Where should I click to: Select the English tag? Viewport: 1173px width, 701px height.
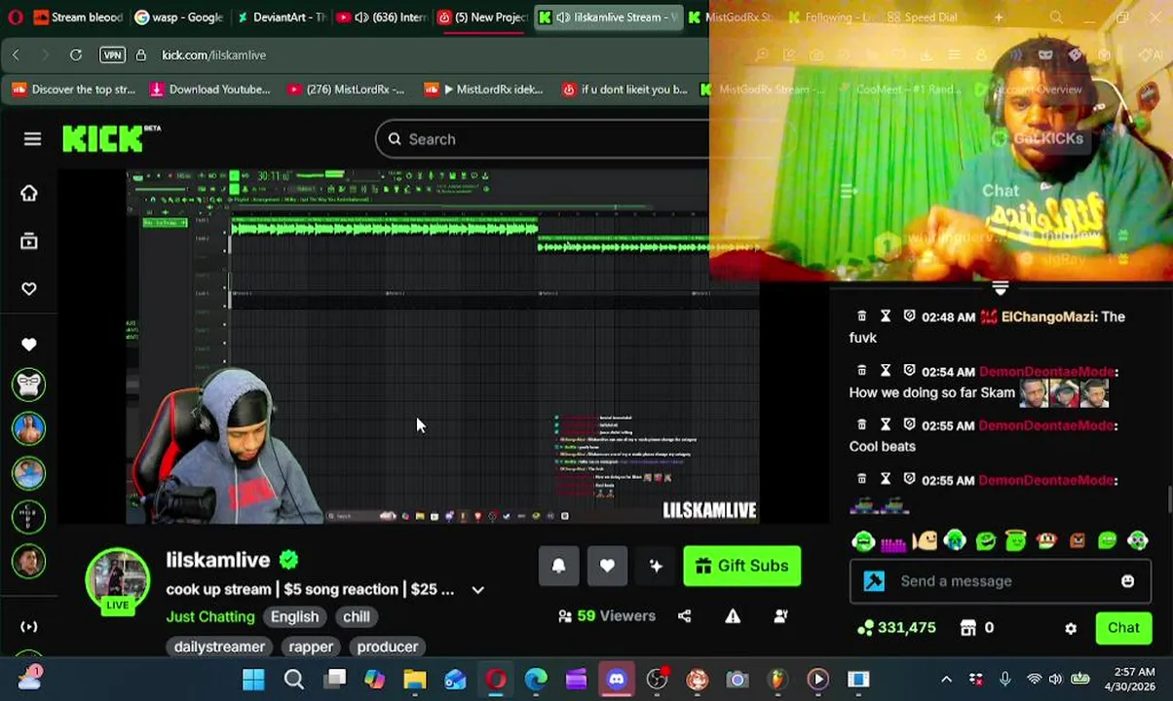tap(294, 616)
